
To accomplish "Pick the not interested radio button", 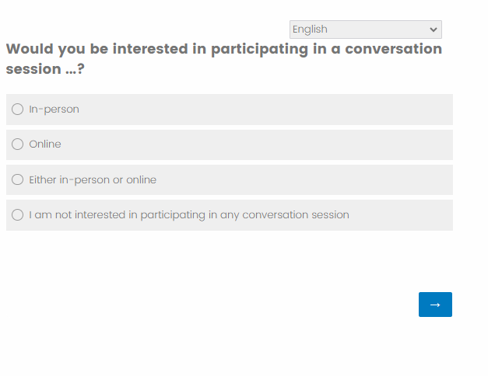I will (18, 215).
